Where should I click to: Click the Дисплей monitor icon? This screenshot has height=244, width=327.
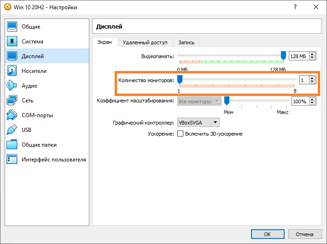coord(12,56)
